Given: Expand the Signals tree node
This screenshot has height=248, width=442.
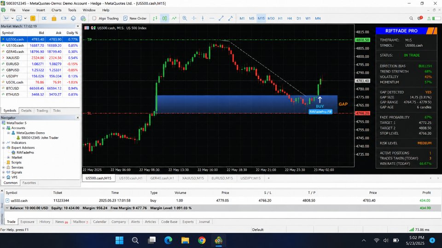Looking at the screenshot, I should pos(3,172).
